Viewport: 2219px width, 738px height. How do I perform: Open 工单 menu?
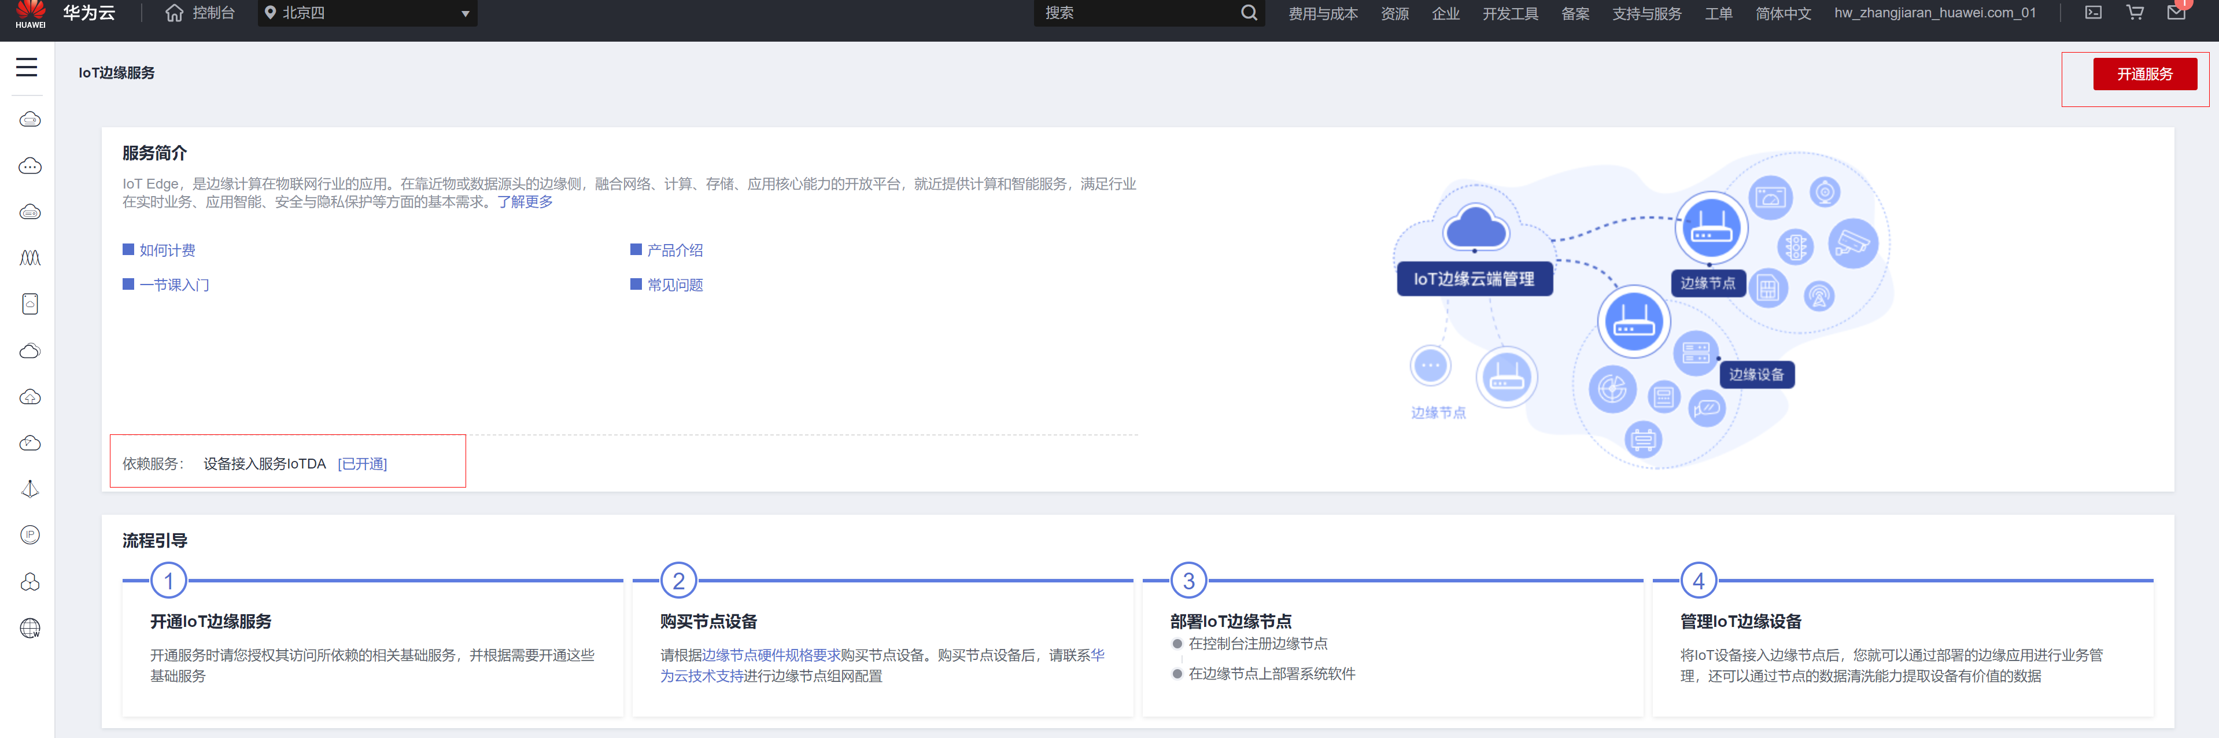tap(1719, 14)
